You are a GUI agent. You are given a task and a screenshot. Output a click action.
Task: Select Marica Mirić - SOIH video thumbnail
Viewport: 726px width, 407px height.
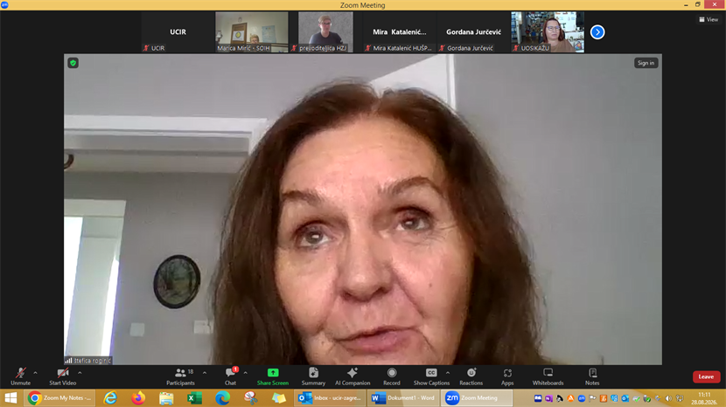point(251,32)
